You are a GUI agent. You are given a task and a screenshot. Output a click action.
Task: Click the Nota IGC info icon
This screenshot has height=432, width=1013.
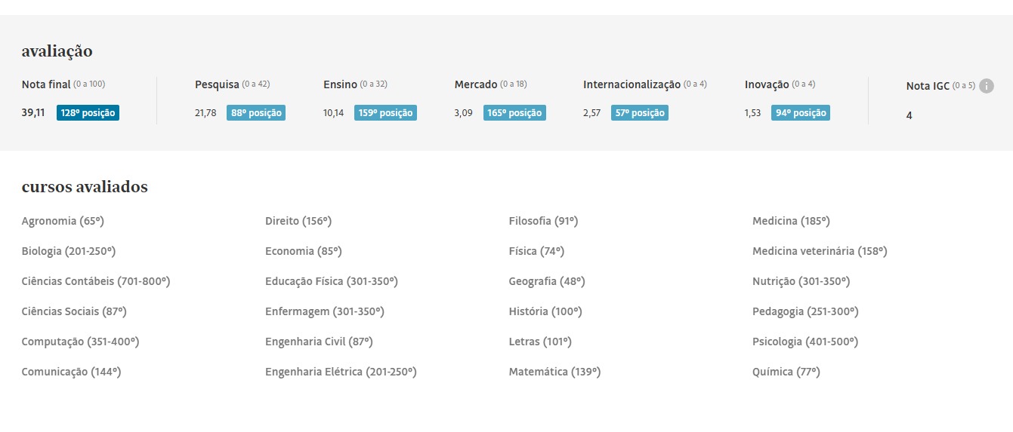tap(986, 86)
